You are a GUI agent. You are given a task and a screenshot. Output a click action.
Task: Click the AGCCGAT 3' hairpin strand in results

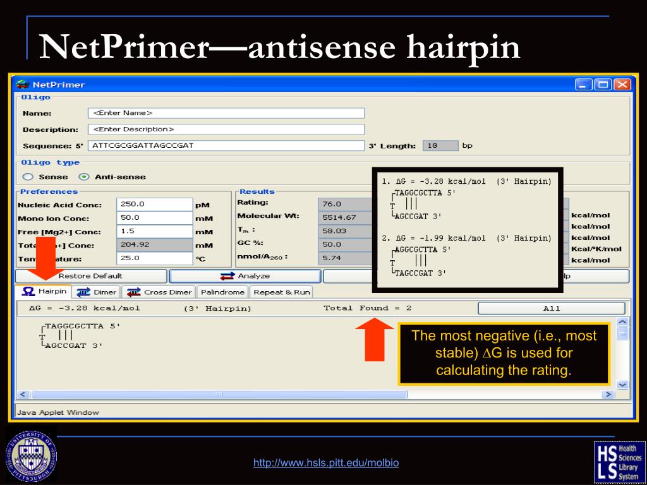point(73,345)
